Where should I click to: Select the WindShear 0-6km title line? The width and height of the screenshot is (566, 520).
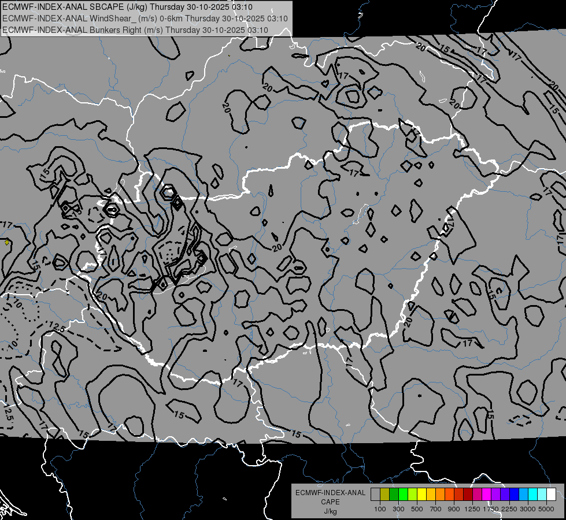click(x=145, y=18)
